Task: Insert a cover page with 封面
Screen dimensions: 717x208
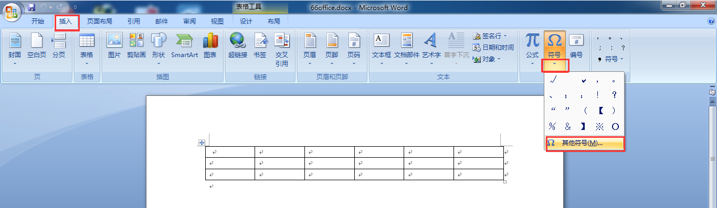Action: (15, 49)
